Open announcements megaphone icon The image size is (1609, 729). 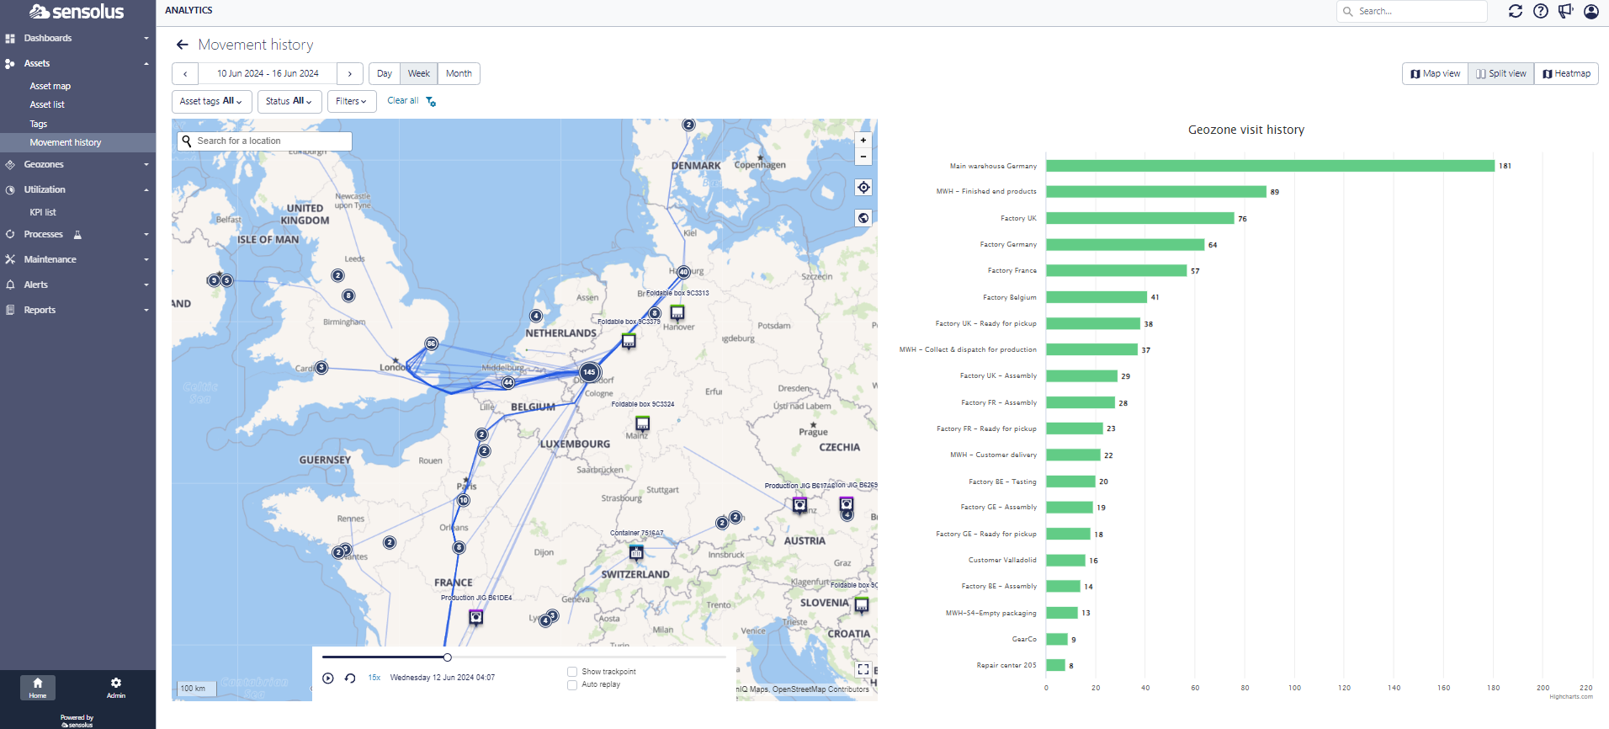click(x=1565, y=11)
